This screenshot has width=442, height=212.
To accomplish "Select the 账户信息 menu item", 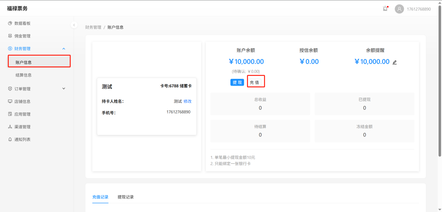I will coord(24,62).
